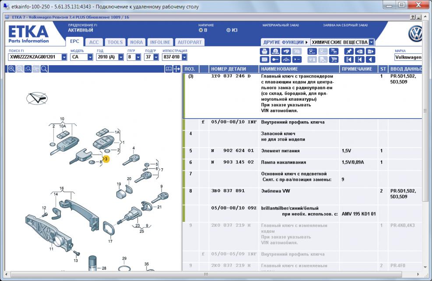Screen dimensions: 432x281
Task: Click the page icon with left arrow
Action: (x=359, y=51)
